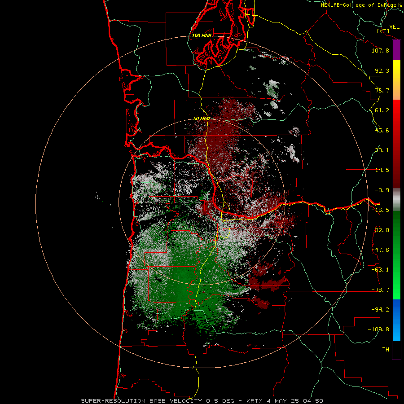Screen dimensions: 404x404
Task: Pick the purple segment of the color bar
Action: pyautogui.click(x=396, y=50)
